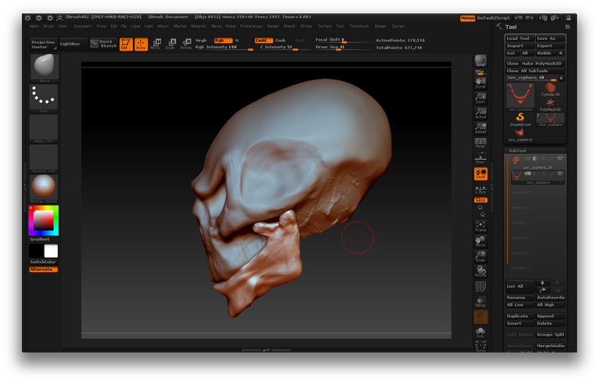The height and width of the screenshot is (383, 599).
Task: Move subtool up with arrow icon
Action: coord(542,283)
